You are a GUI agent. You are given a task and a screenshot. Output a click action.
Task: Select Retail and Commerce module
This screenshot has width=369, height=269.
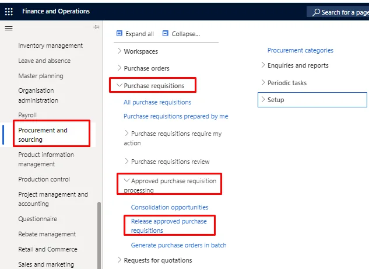(x=48, y=249)
